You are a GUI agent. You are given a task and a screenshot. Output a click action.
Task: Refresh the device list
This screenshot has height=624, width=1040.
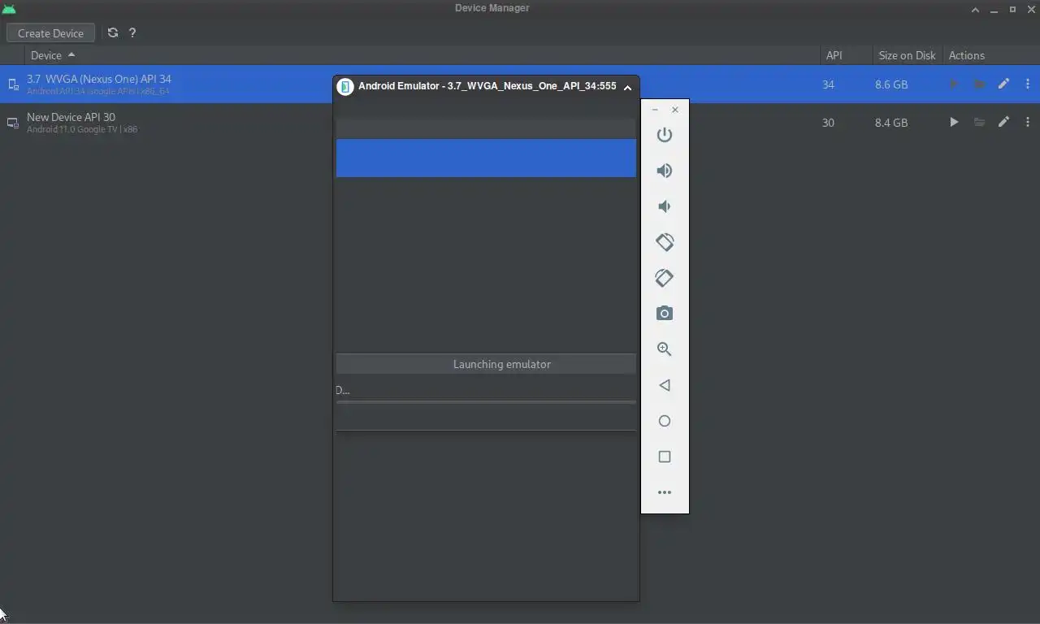(113, 33)
